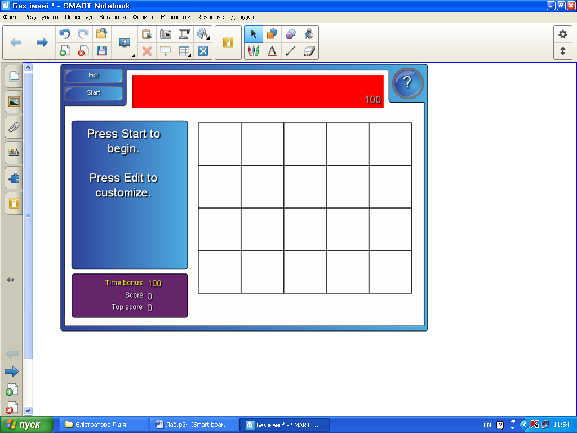Click the Paste clipboard icon
The height and width of the screenshot is (433, 577).
pyautogui.click(x=147, y=34)
